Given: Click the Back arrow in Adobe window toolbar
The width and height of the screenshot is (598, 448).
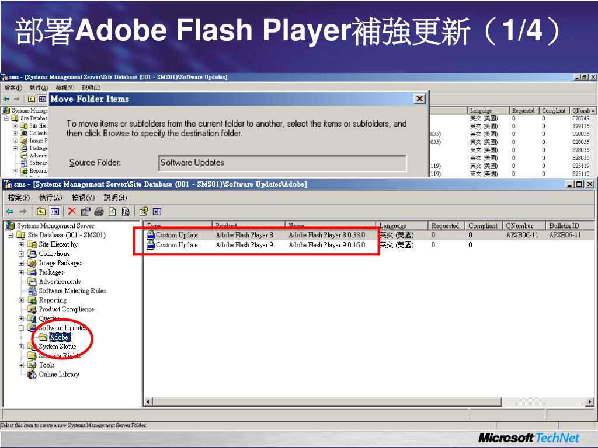Looking at the screenshot, I should coord(10,211).
